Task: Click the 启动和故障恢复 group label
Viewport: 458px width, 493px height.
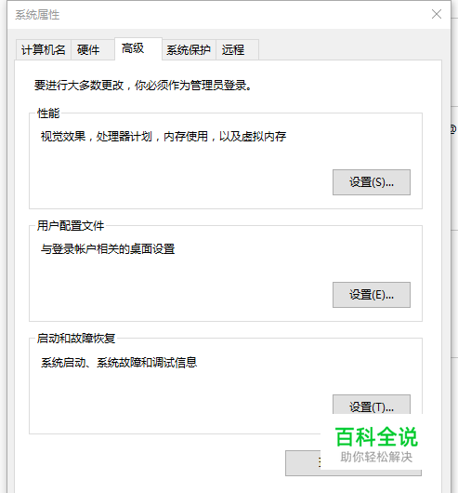Action: click(x=76, y=339)
